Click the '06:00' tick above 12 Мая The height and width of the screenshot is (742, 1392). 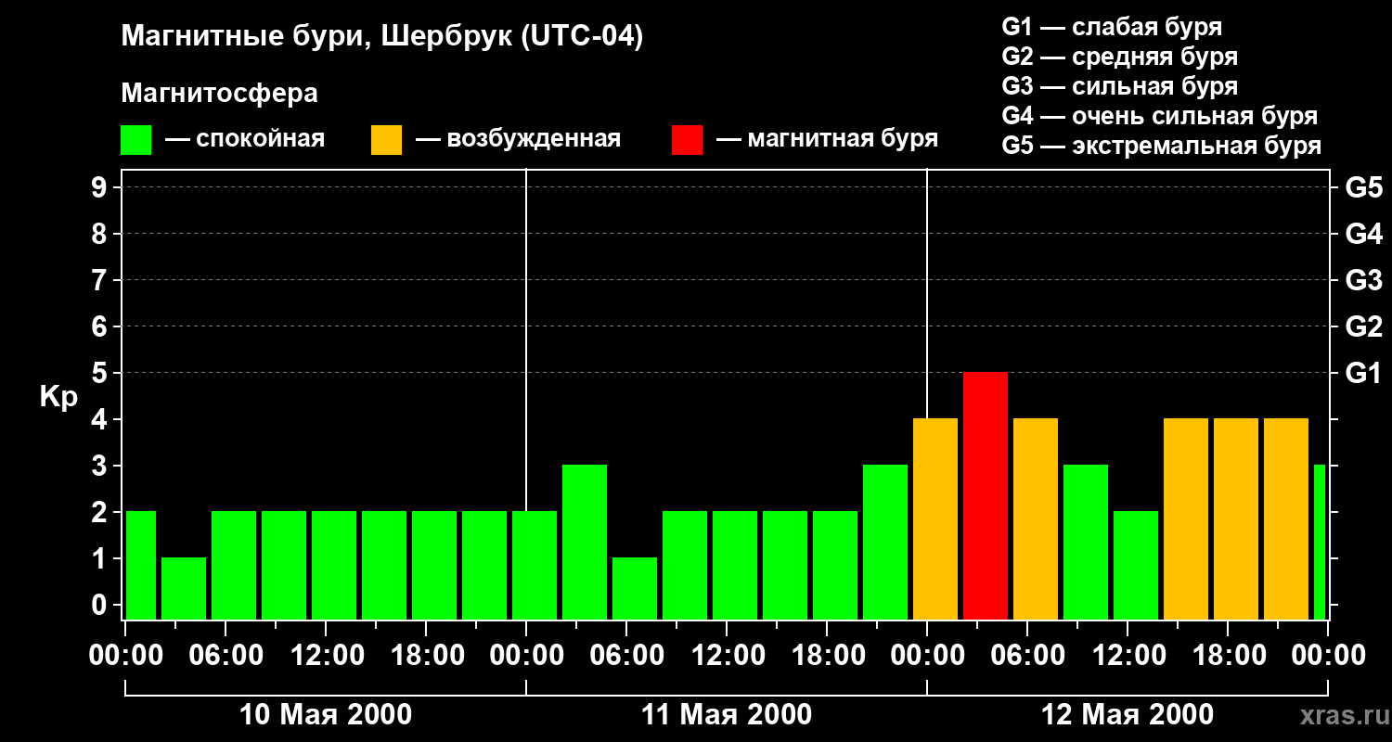(1027, 656)
